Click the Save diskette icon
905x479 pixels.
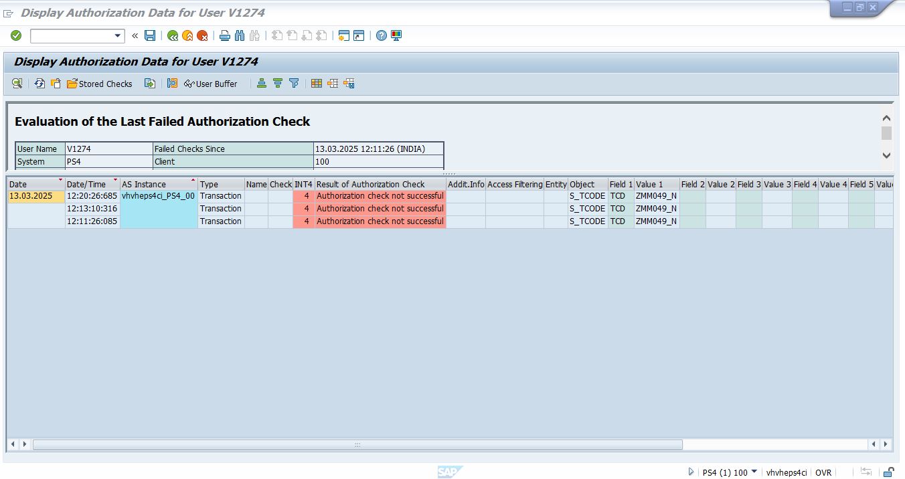tap(150, 35)
